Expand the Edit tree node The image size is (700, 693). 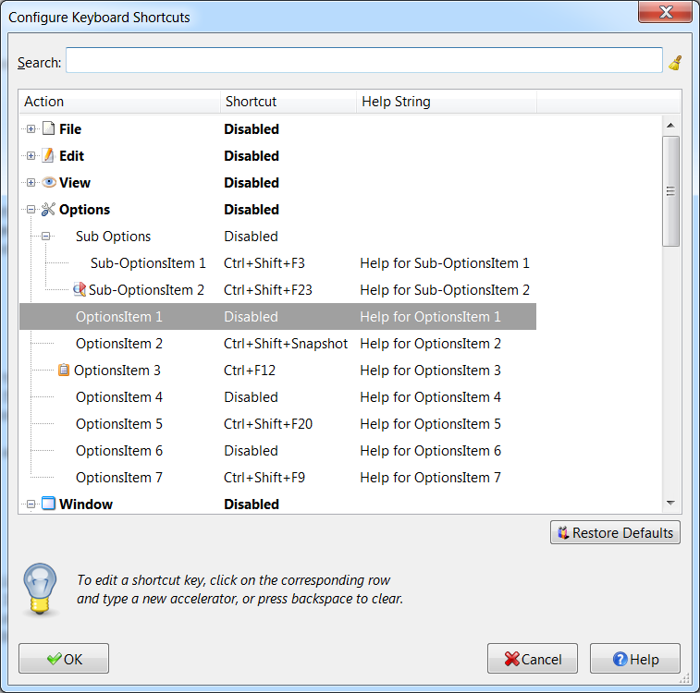pyautogui.click(x=31, y=156)
